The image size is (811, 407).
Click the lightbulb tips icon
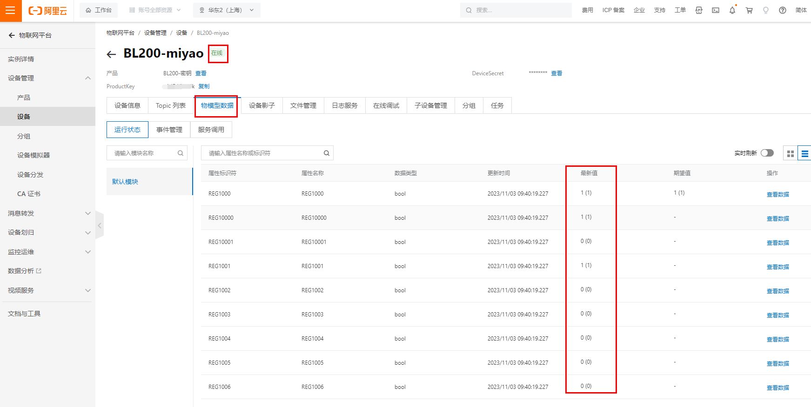pyautogui.click(x=766, y=10)
